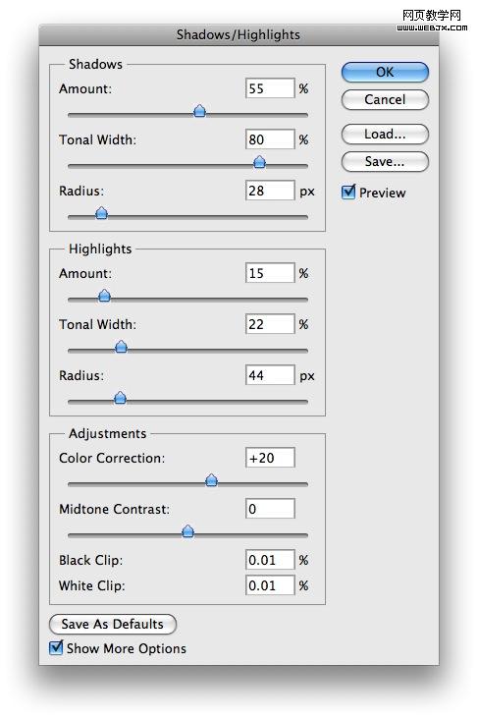Click the Midtone Contrast slider handle
This screenshot has height=719, width=478.
[187, 531]
